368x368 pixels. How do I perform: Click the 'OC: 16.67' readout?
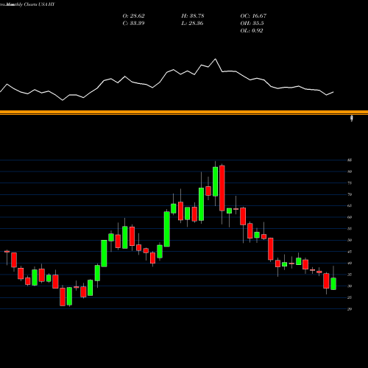pyautogui.click(x=253, y=15)
